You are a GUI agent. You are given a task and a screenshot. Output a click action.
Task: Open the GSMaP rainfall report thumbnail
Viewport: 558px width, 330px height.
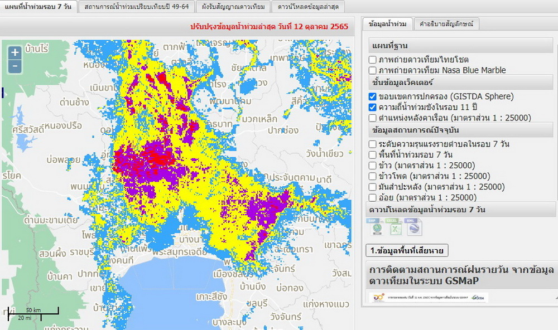point(427,298)
